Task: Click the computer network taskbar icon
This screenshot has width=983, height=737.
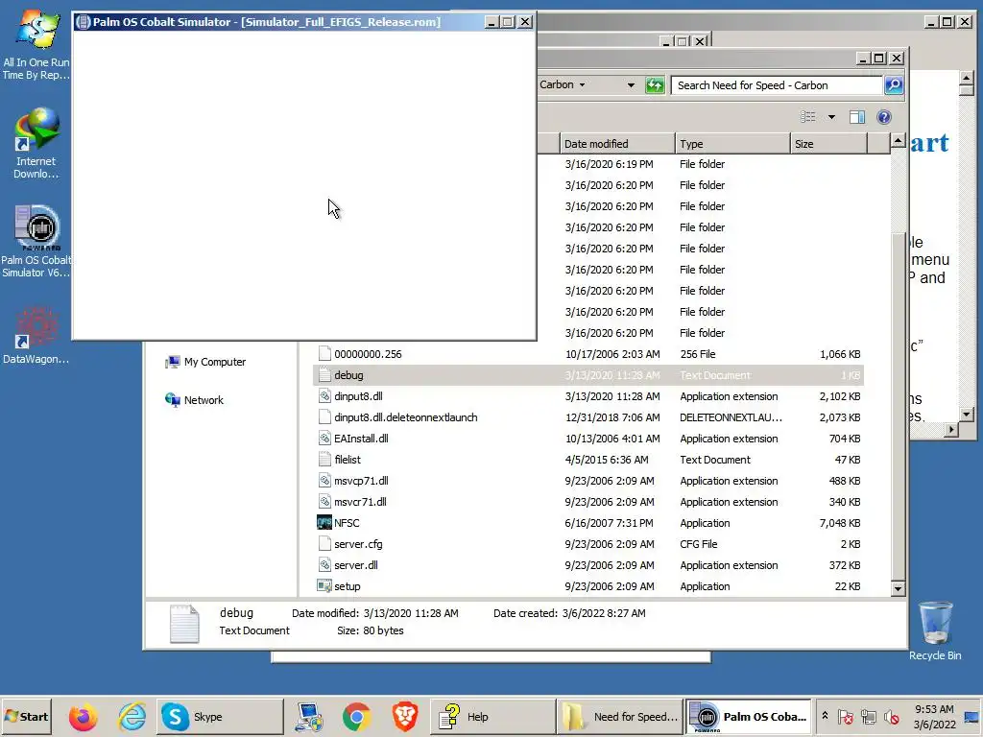Action: tap(309, 717)
